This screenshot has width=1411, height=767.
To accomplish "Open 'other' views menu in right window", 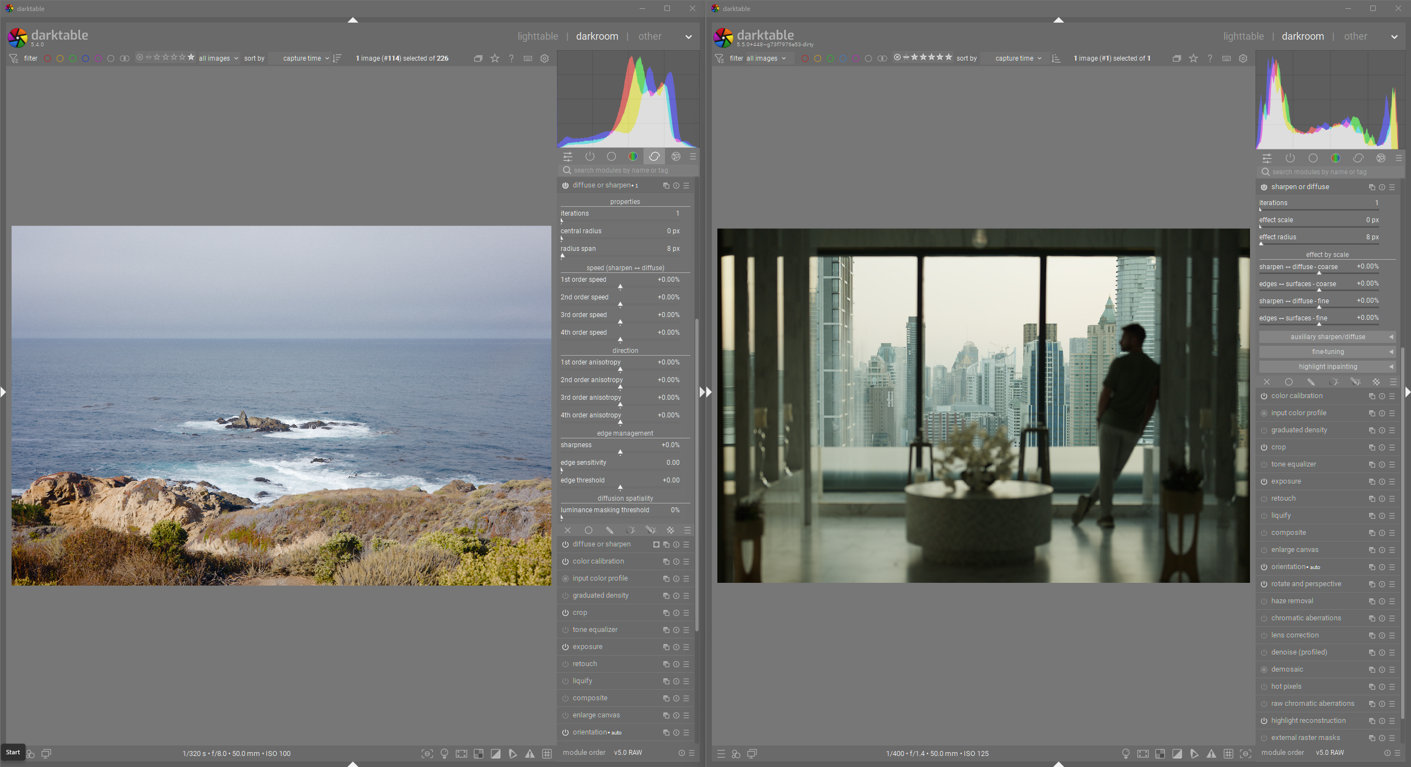I will [x=1355, y=36].
